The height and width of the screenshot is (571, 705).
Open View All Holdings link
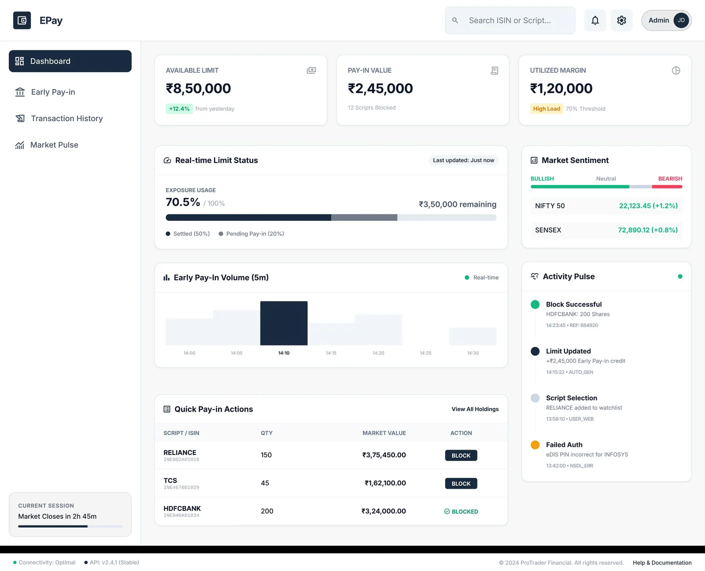(475, 409)
